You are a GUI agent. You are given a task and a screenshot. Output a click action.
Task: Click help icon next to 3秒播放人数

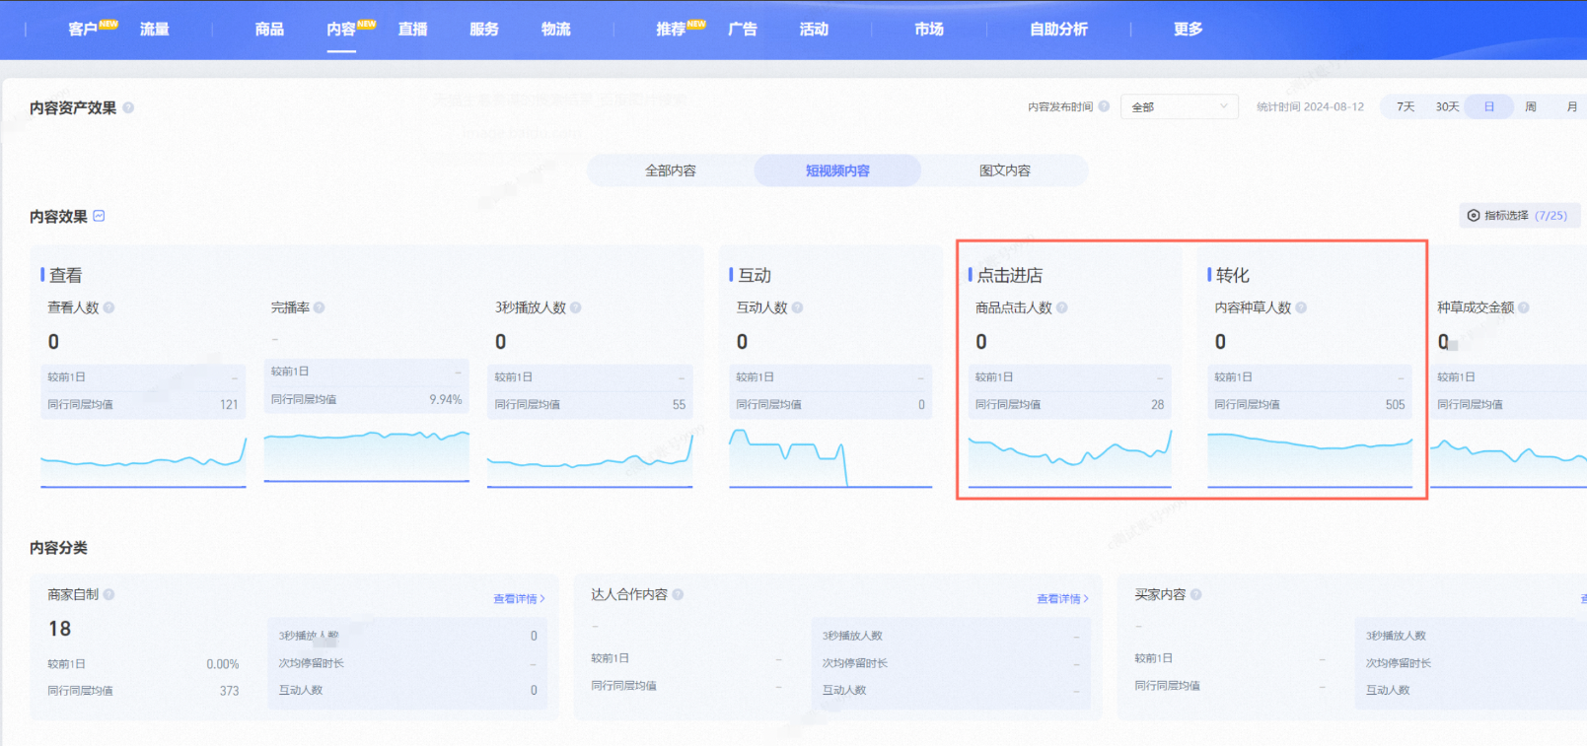(x=575, y=307)
